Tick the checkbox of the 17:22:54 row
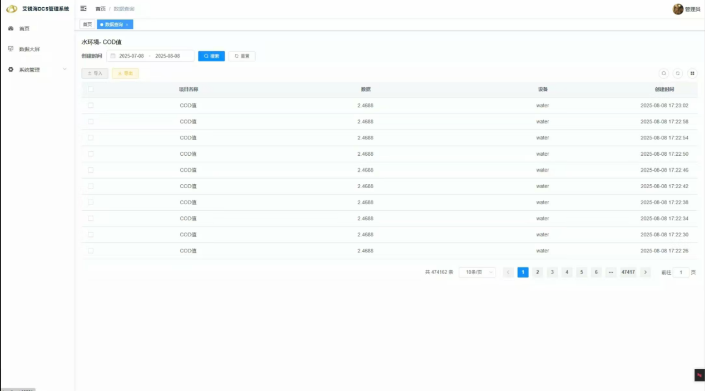The height and width of the screenshot is (391, 705). click(91, 137)
